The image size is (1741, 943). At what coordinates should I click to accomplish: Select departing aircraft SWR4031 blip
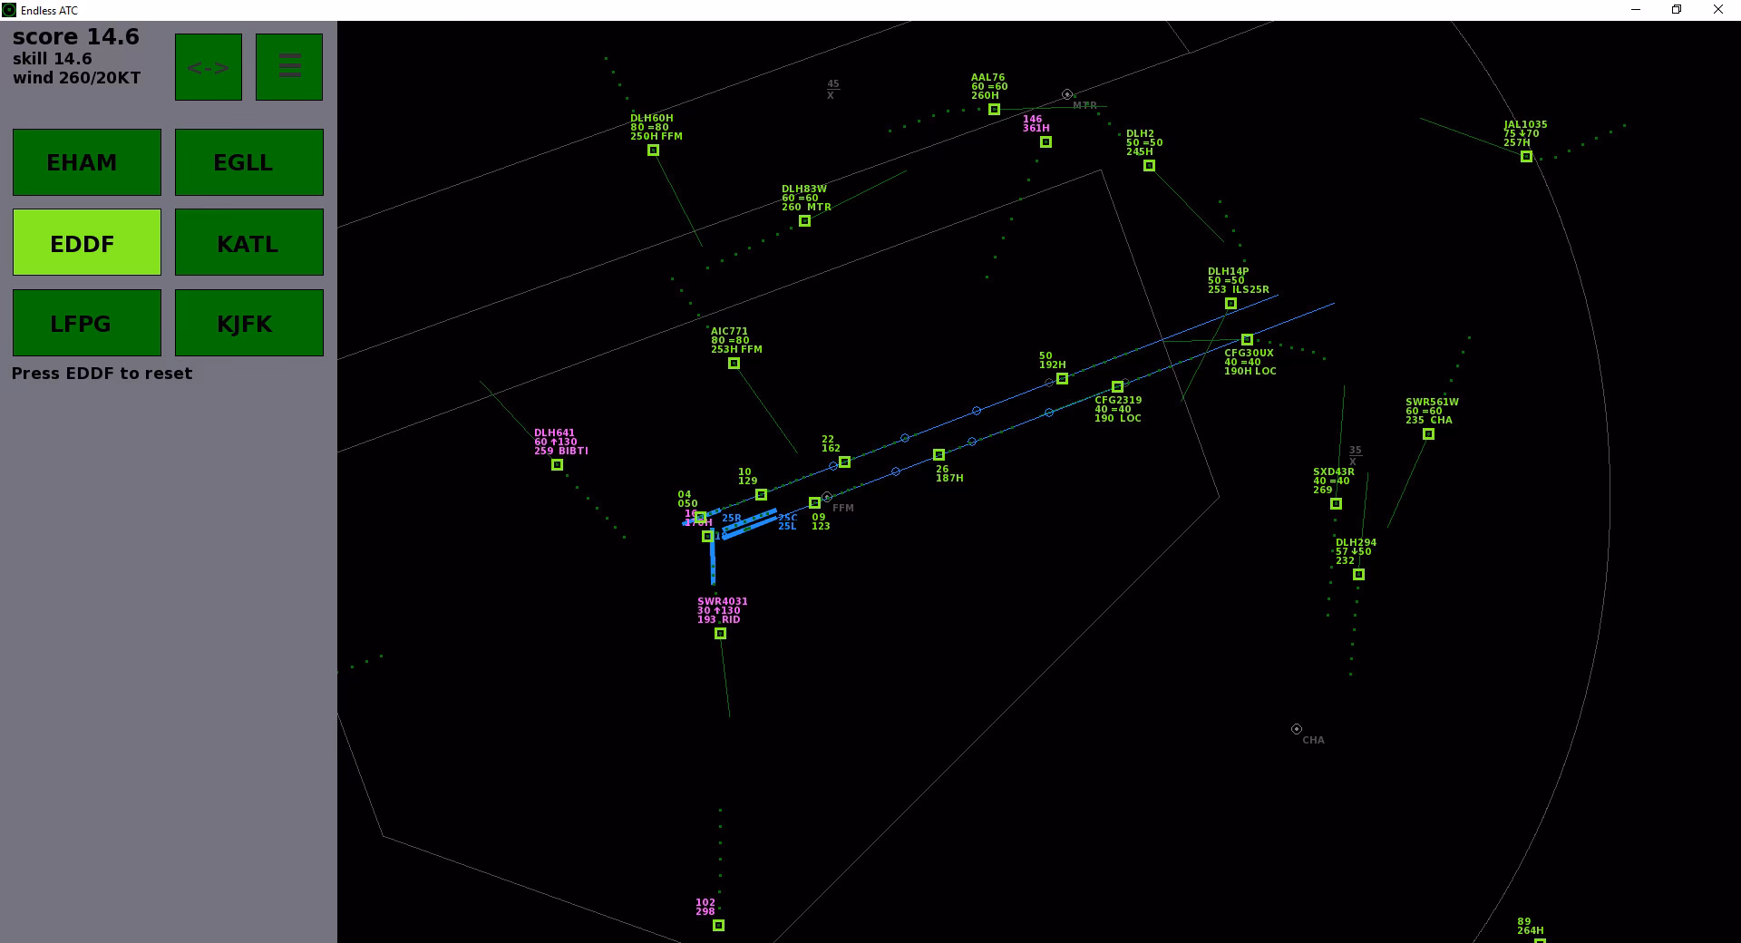720,634
